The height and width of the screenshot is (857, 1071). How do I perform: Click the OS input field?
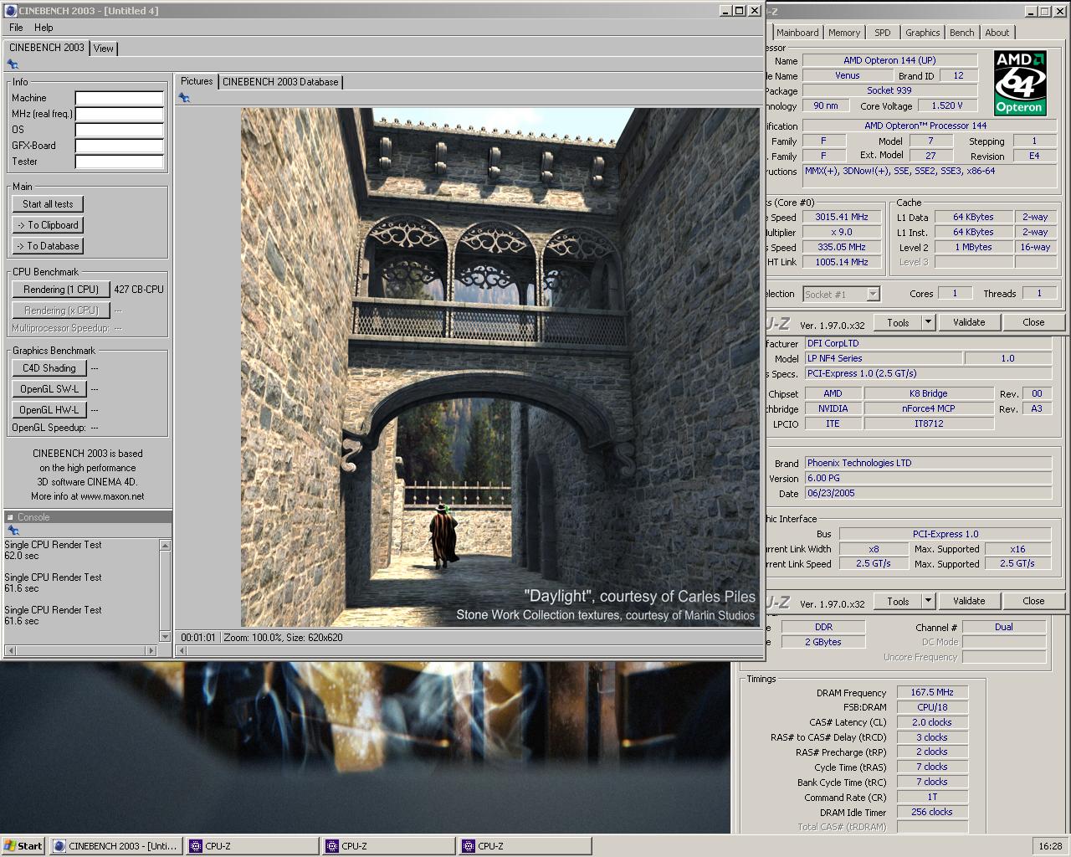tap(119, 130)
